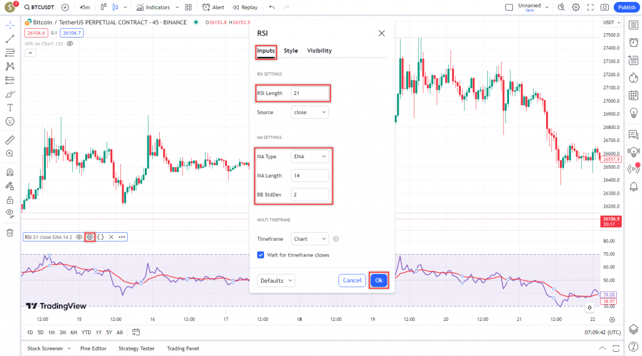Redo the last chart action
Viewport: 642px width, 356px height.
286,8
